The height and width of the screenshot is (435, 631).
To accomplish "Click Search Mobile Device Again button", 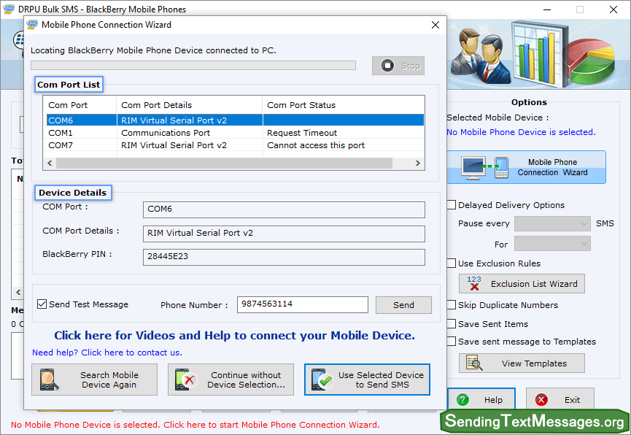I will point(95,380).
